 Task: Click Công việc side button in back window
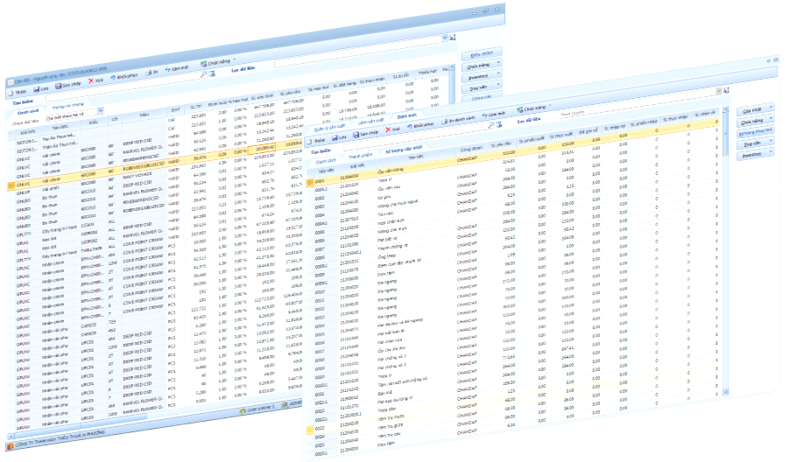[482, 97]
